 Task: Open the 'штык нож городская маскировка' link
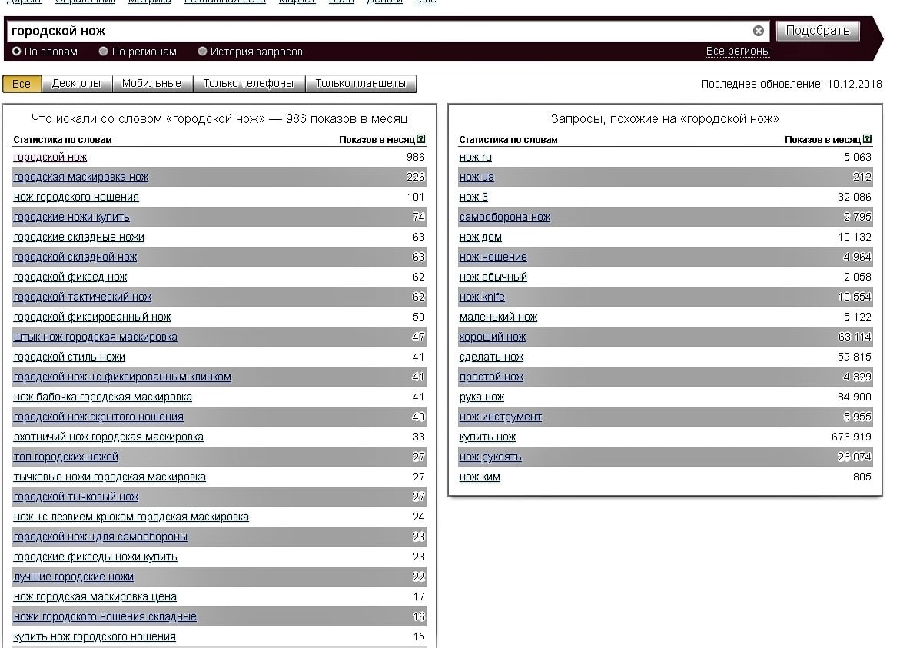95,337
